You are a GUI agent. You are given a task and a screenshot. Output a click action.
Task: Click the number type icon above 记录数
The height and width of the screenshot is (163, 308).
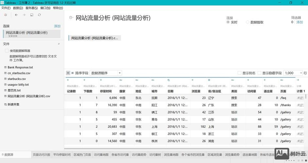click(68, 80)
